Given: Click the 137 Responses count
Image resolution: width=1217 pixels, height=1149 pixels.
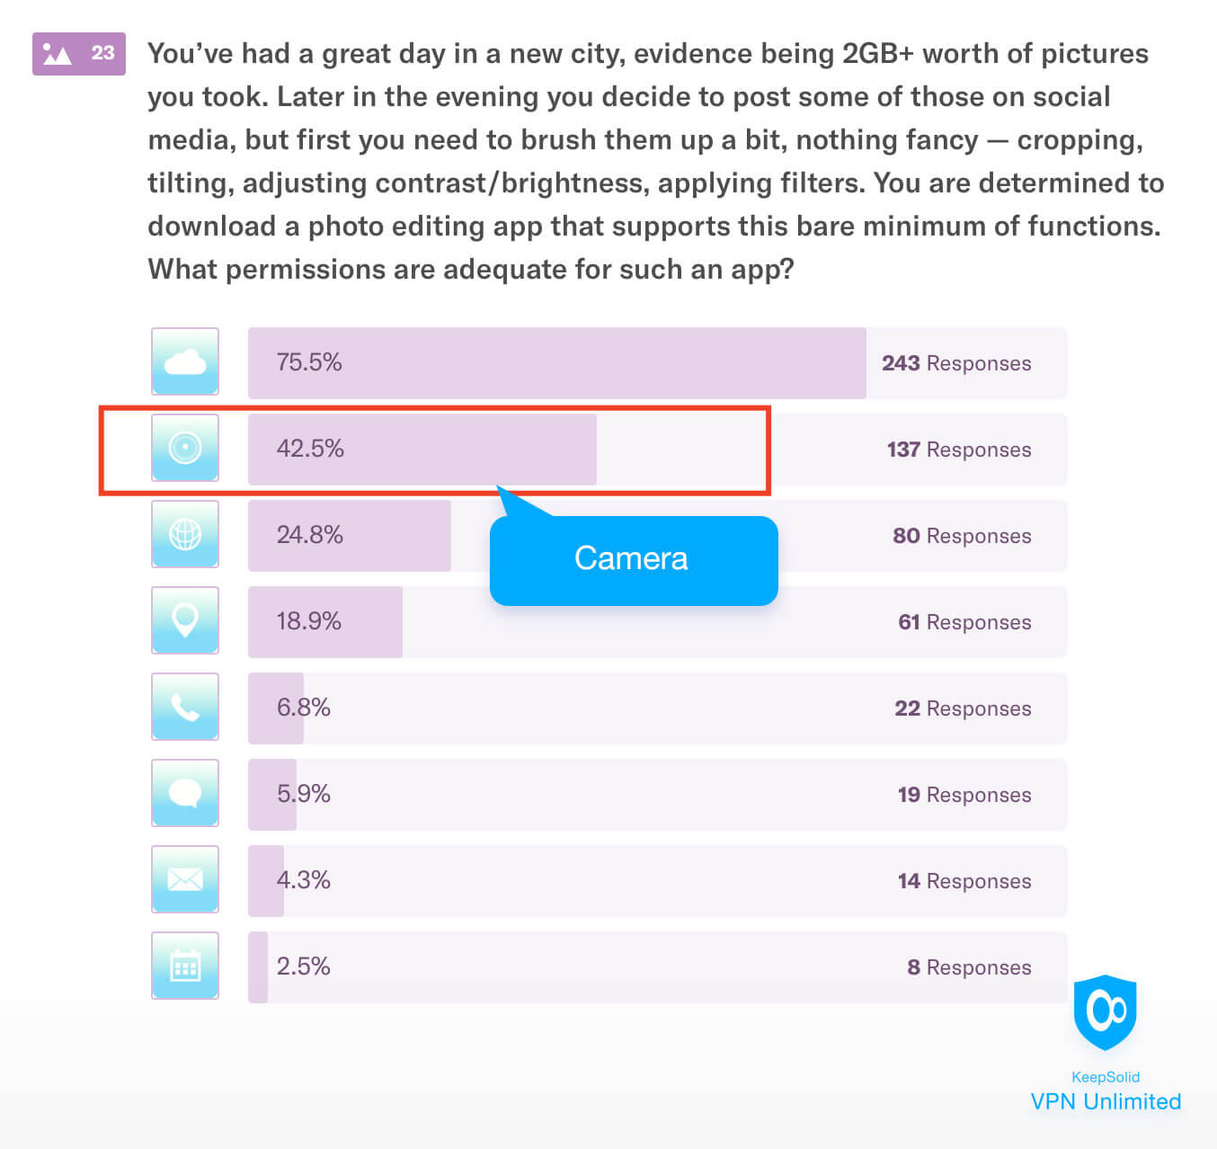Looking at the screenshot, I should pyautogui.click(x=958, y=450).
